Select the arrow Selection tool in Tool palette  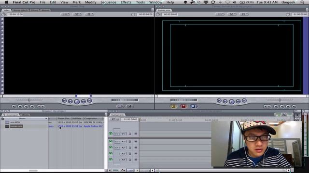coord(297,115)
